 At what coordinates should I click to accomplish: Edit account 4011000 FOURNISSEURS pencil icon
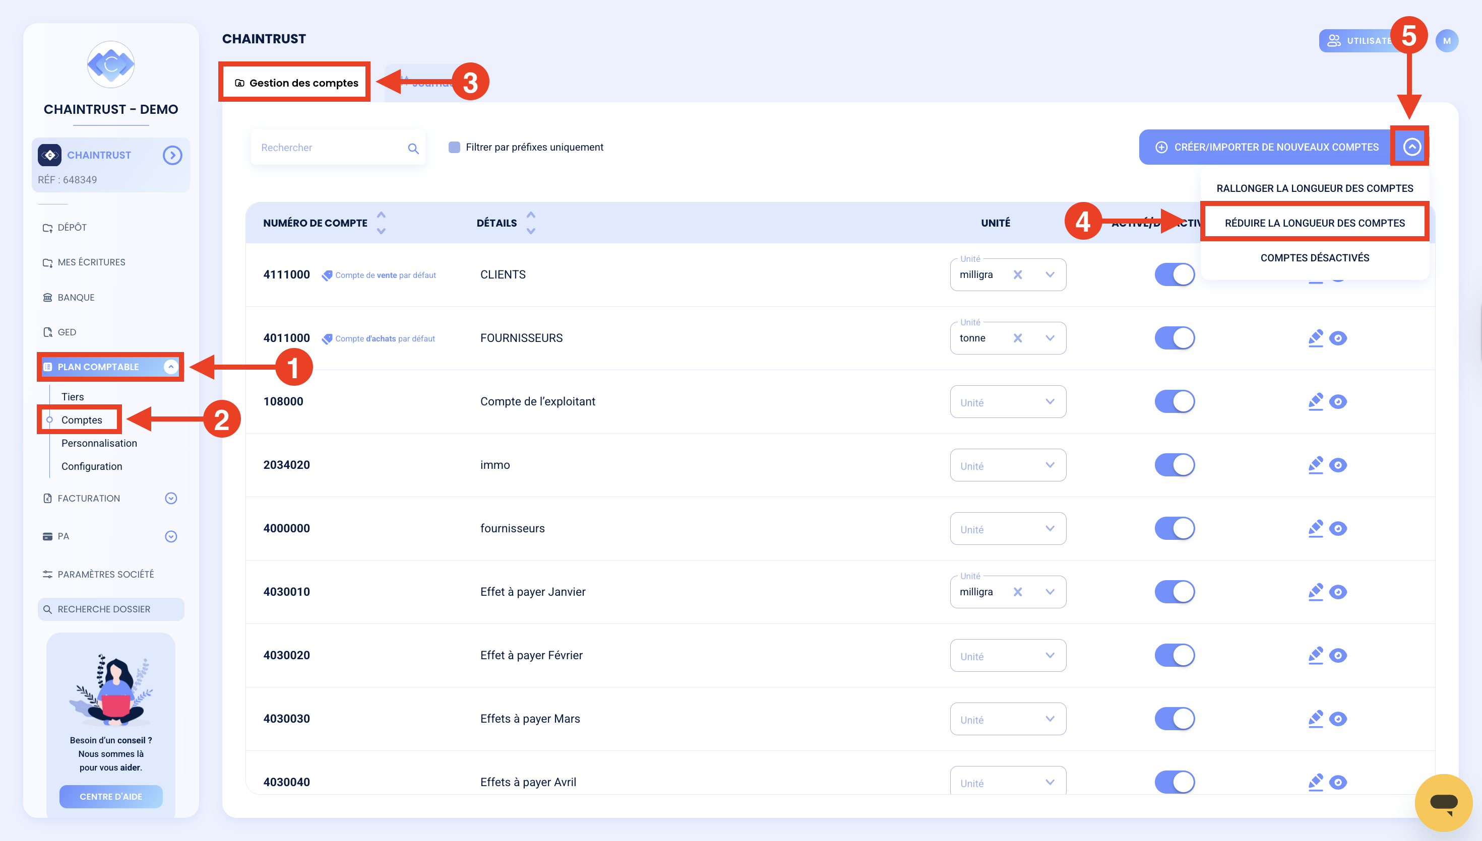click(x=1316, y=338)
